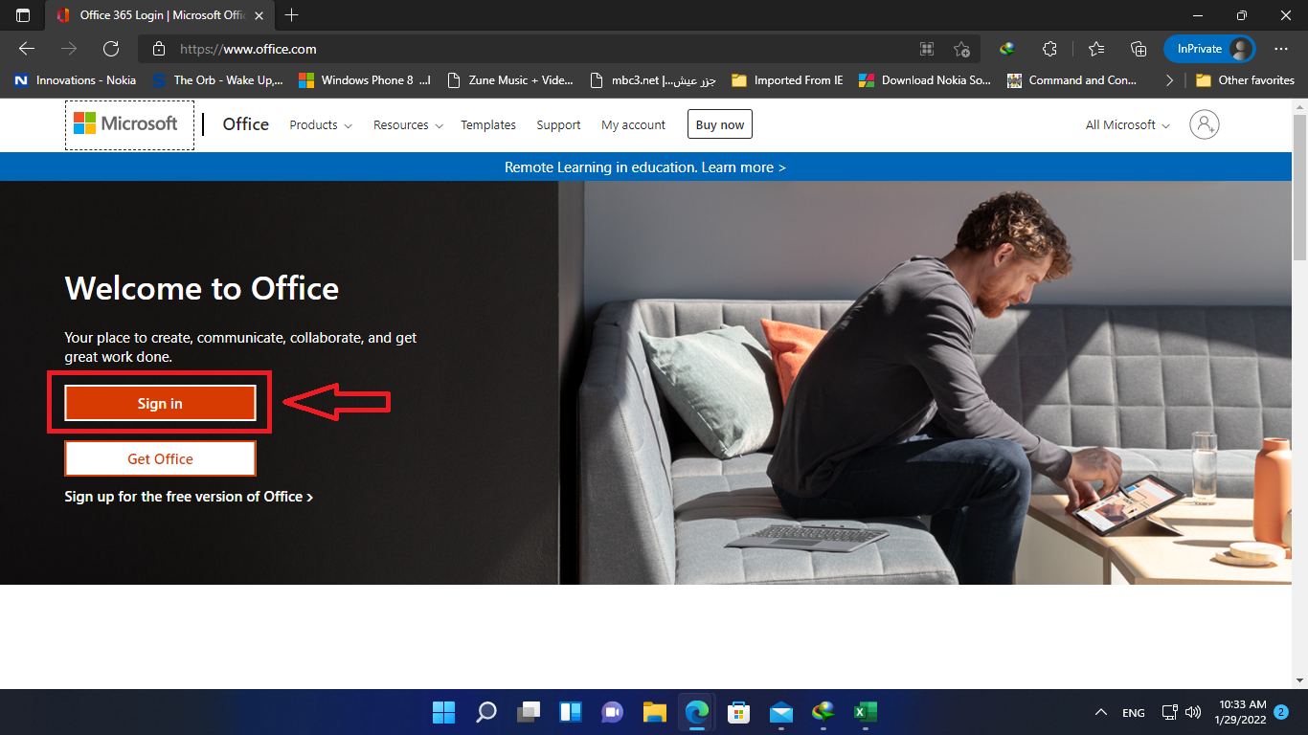Open the Chat taskbar icon

(x=613, y=712)
